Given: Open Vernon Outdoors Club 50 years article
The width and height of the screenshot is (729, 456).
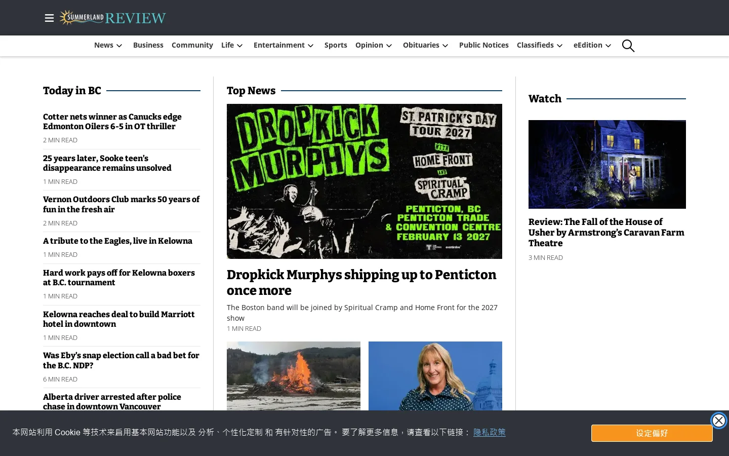Looking at the screenshot, I should 121,204.
